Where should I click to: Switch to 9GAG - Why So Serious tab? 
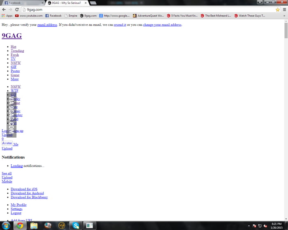click(x=66, y=3)
